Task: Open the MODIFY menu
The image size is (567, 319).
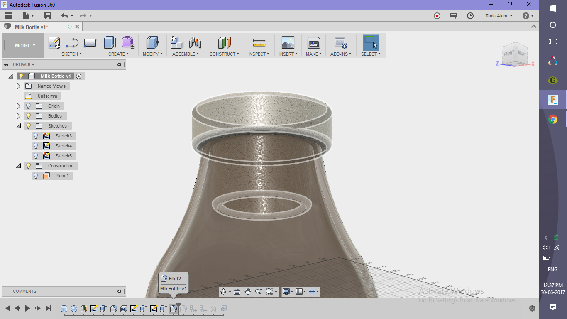Action: pyautogui.click(x=153, y=54)
